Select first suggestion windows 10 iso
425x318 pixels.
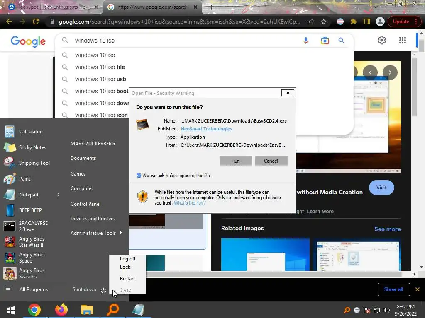pyautogui.click(x=95, y=55)
